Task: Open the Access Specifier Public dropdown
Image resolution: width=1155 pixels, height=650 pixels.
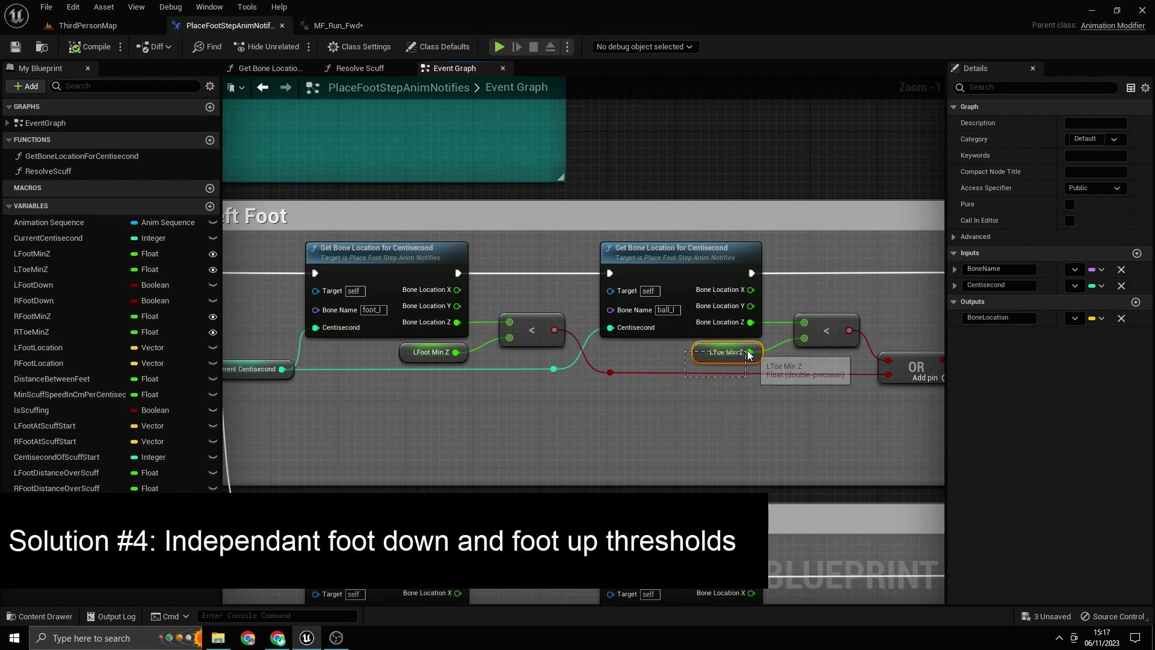Action: click(x=1094, y=188)
